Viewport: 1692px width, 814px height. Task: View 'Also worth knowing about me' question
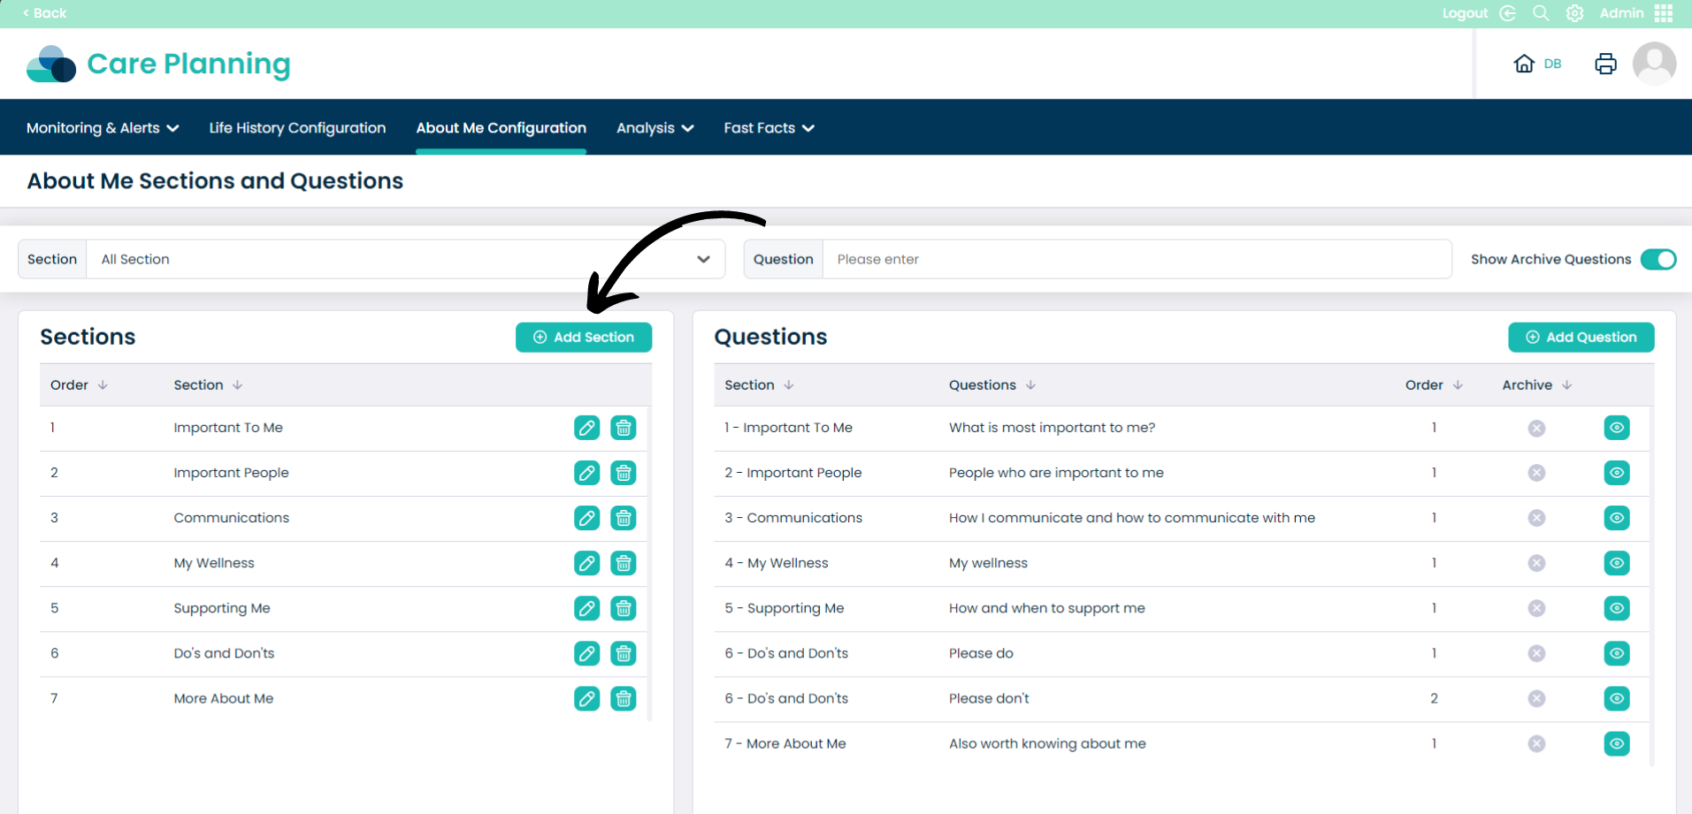click(x=1617, y=743)
